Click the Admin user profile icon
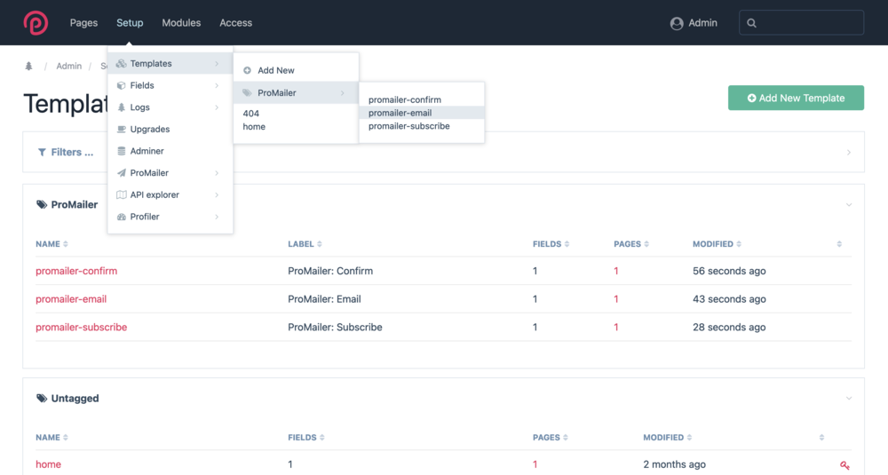The height and width of the screenshot is (475, 888). (677, 23)
